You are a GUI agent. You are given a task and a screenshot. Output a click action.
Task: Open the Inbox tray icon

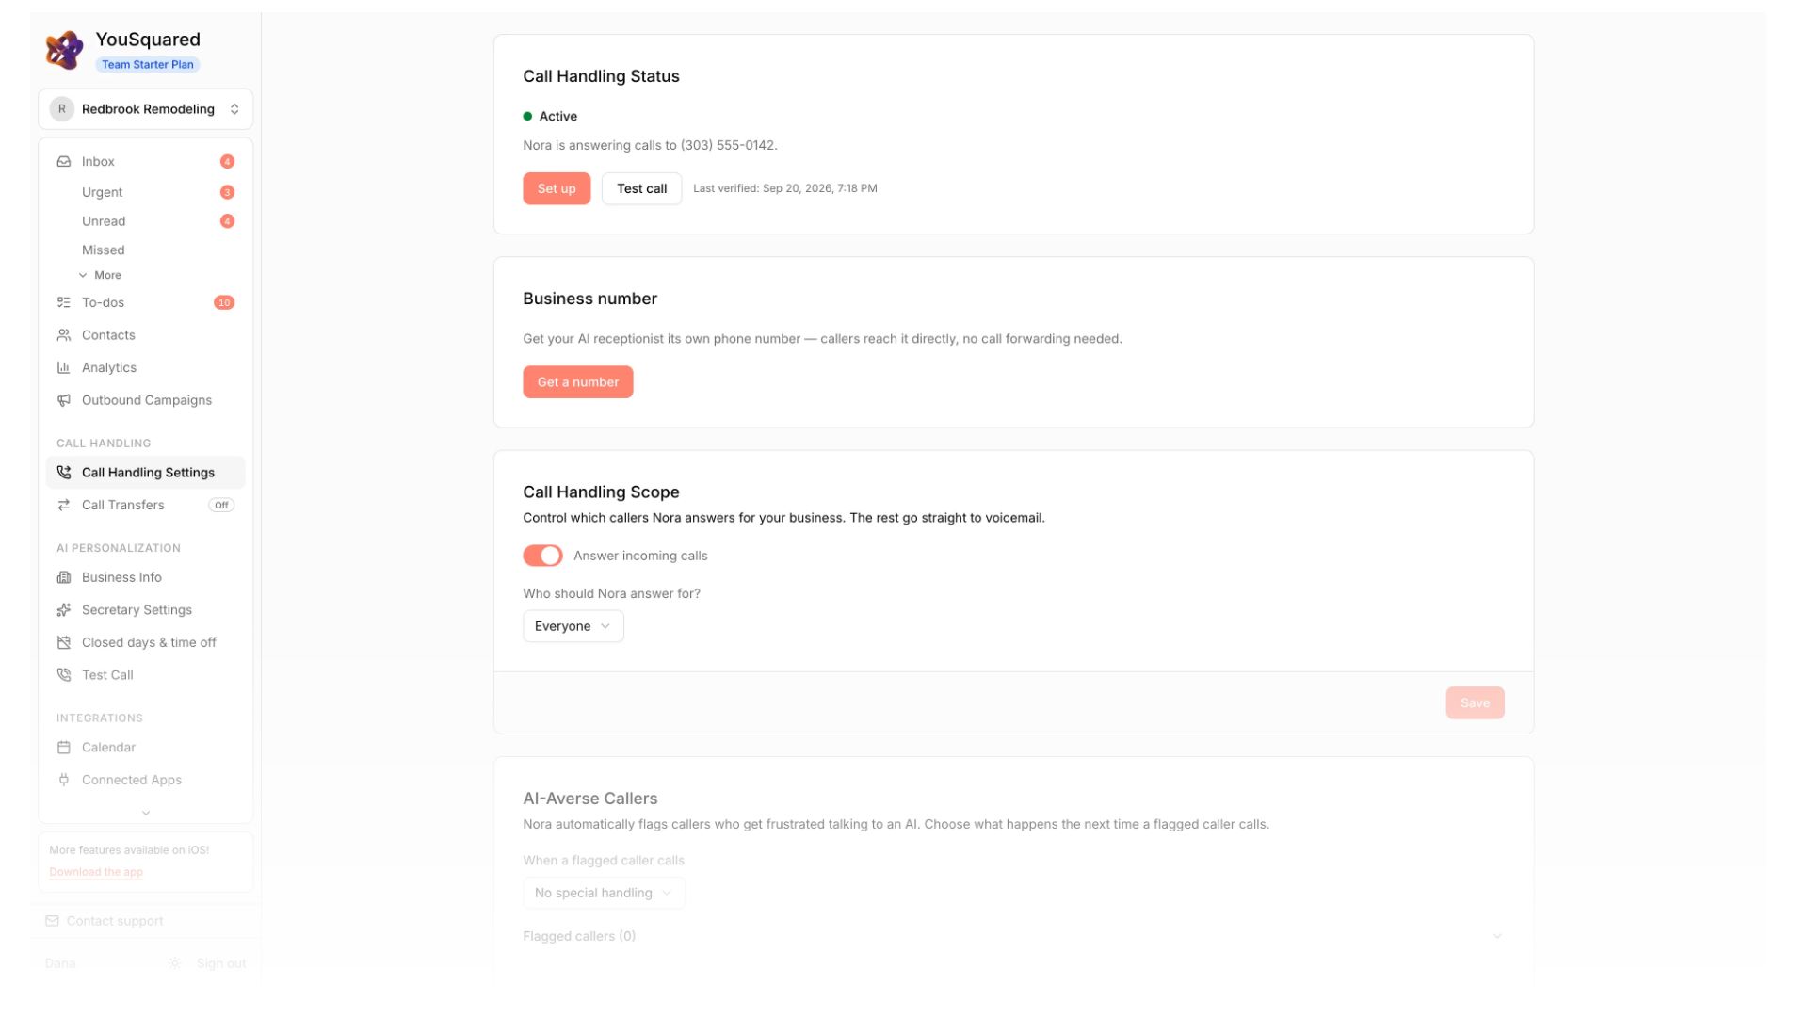[x=64, y=162]
